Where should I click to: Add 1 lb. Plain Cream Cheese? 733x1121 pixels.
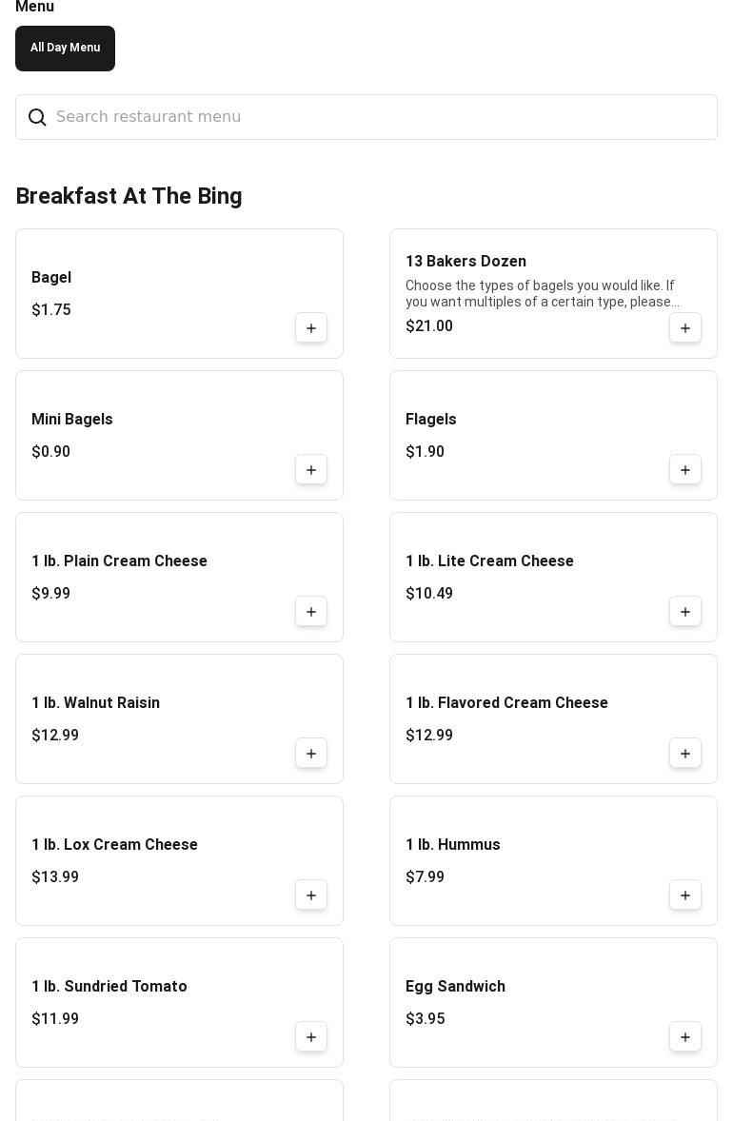point(311,612)
